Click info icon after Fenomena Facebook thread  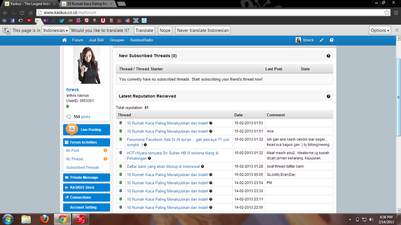pyautogui.click(x=145, y=145)
